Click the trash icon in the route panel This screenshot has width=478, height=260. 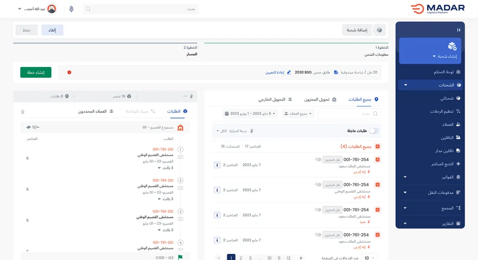tap(22, 112)
